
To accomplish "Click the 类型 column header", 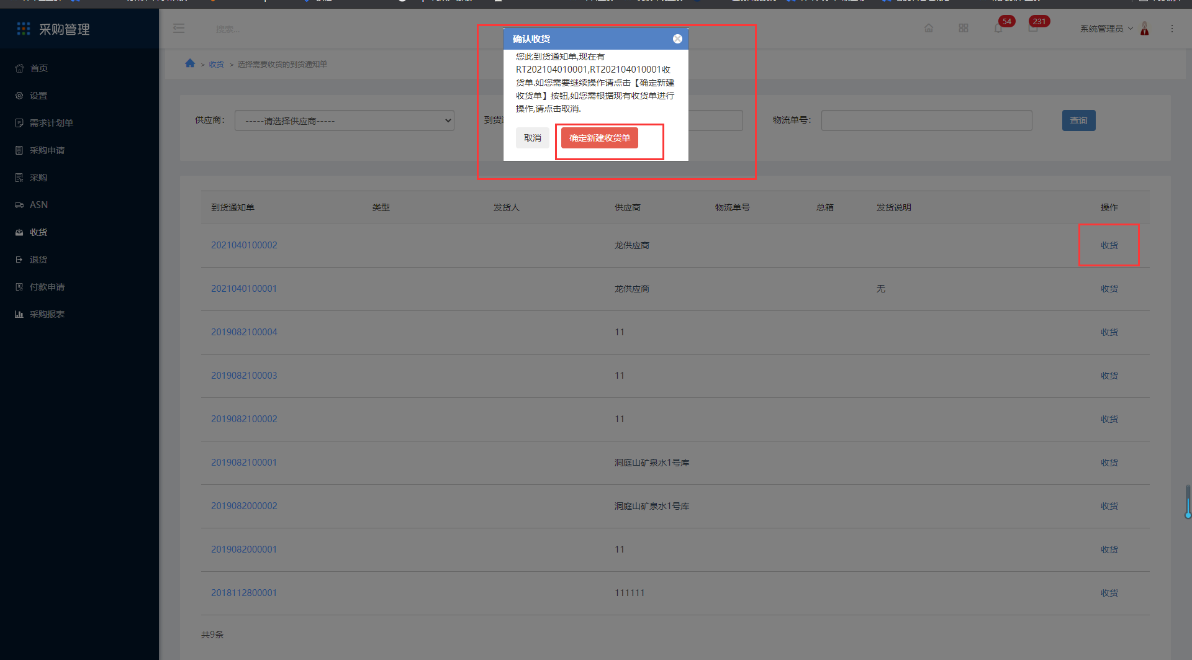I will [381, 207].
